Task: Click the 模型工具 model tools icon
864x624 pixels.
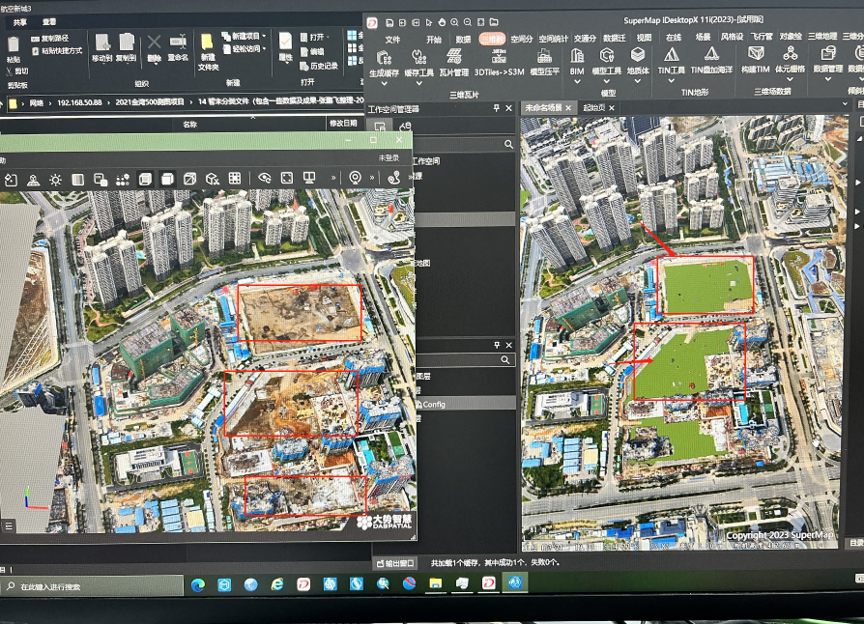Action: click(607, 56)
